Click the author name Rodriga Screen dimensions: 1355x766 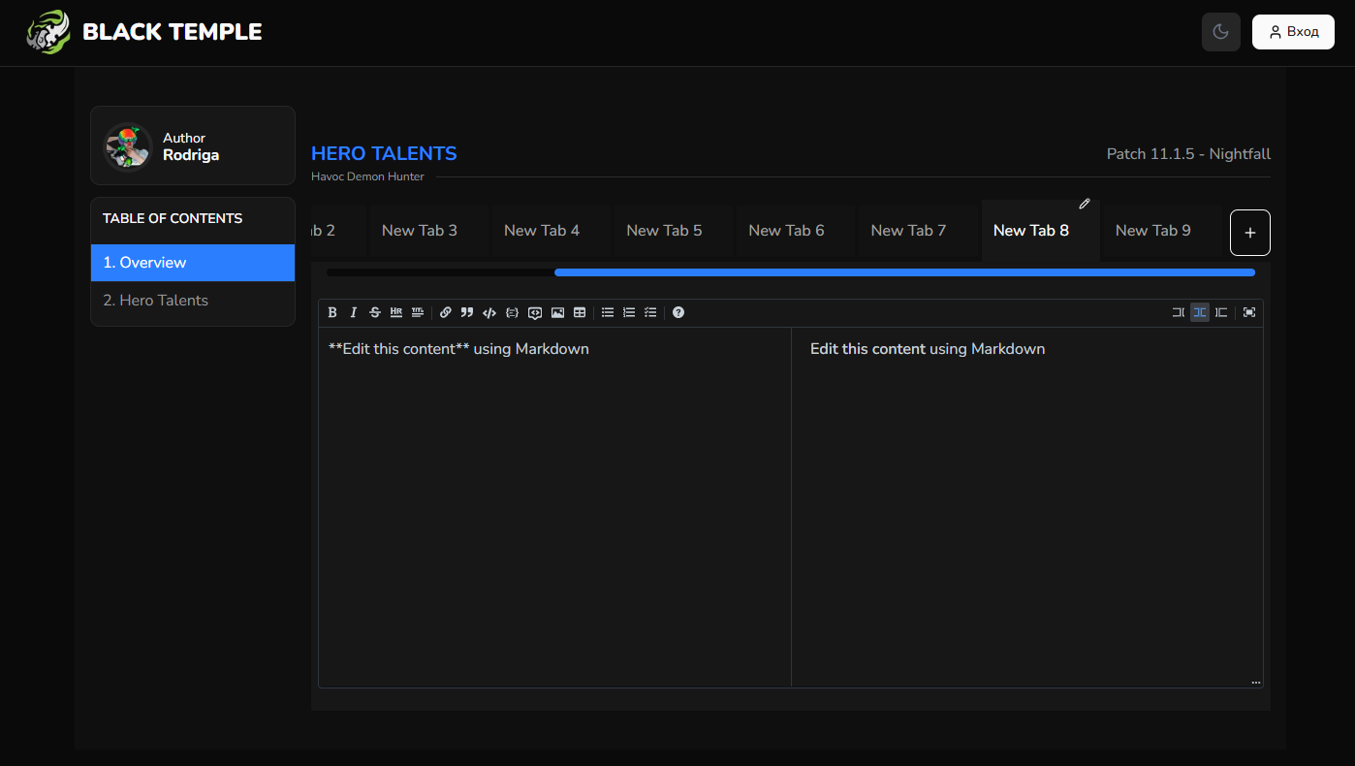click(191, 155)
